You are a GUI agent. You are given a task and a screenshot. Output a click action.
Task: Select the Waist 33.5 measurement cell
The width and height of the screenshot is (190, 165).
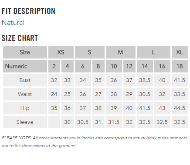[180, 94]
